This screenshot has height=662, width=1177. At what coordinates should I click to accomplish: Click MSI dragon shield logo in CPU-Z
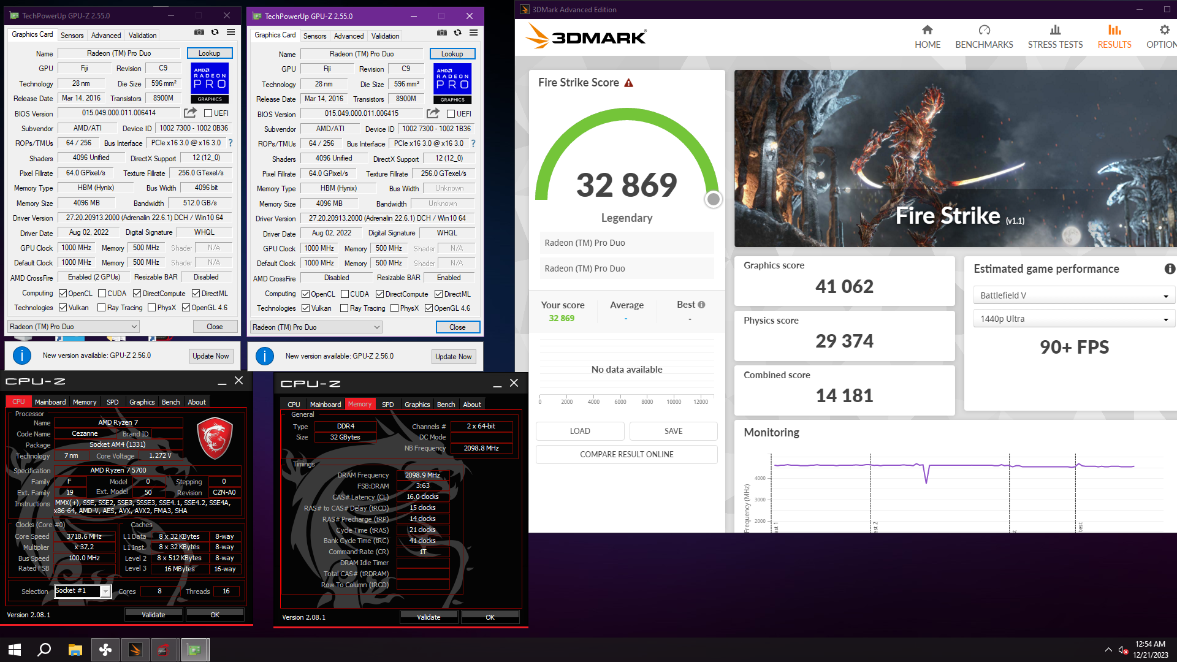click(x=215, y=438)
